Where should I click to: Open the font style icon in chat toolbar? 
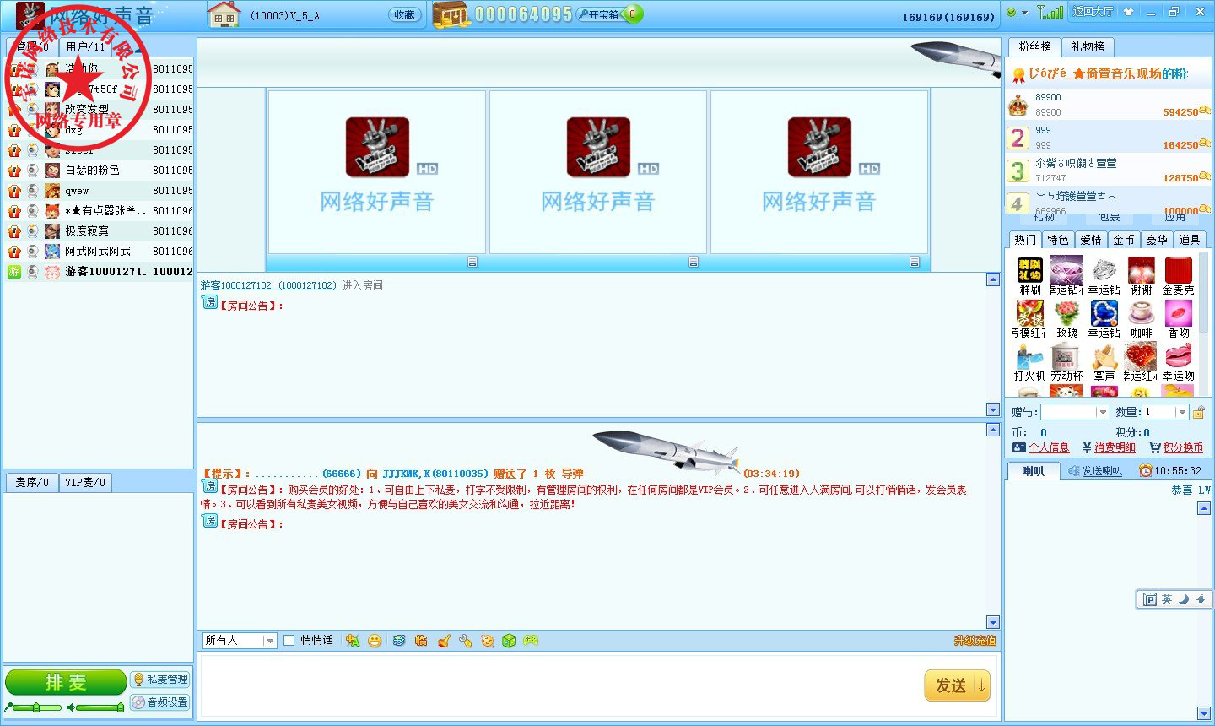coord(353,641)
